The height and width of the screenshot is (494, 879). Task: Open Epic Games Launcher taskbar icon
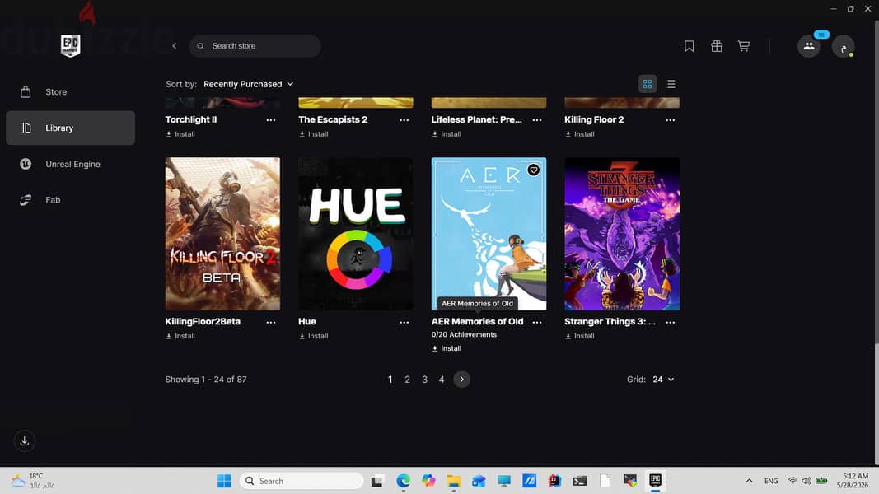(x=655, y=481)
